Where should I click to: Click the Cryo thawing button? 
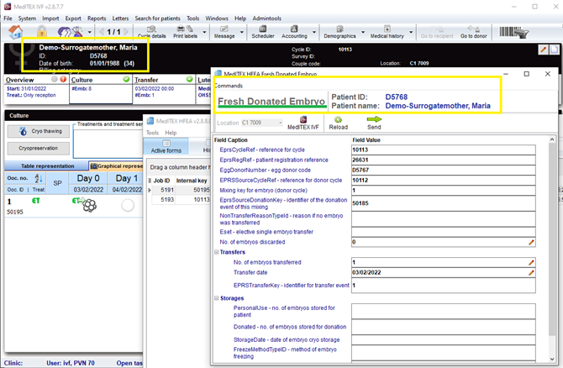pos(39,131)
